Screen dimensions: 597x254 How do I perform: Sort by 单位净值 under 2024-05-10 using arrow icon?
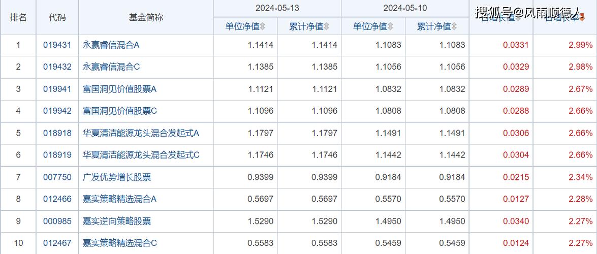(x=391, y=26)
